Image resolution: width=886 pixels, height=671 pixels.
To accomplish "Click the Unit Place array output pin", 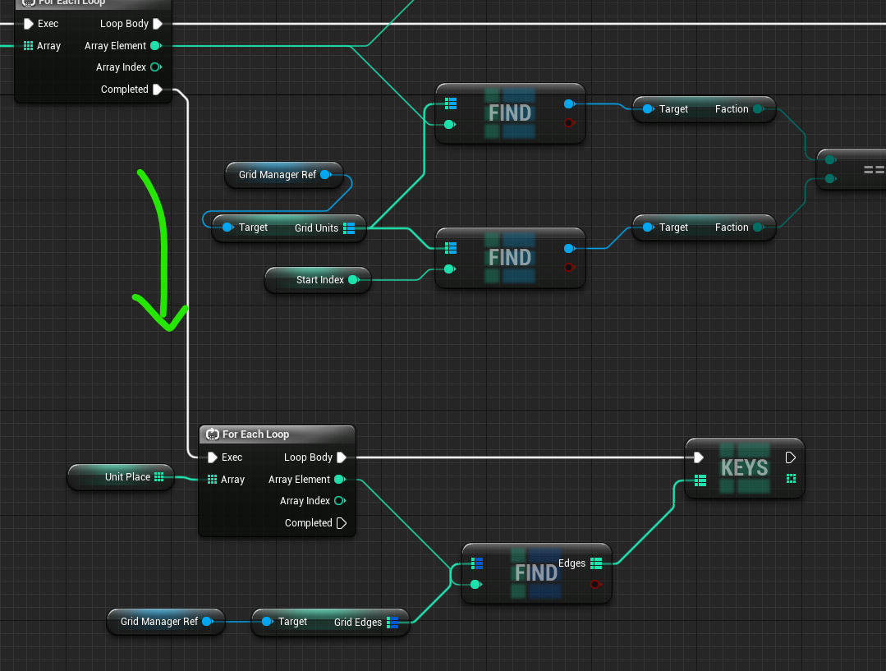I will point(158,477).
